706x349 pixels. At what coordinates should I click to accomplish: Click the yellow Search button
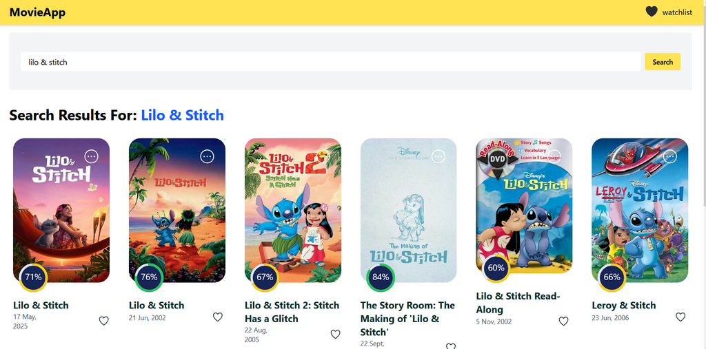(x=663, y=62)
